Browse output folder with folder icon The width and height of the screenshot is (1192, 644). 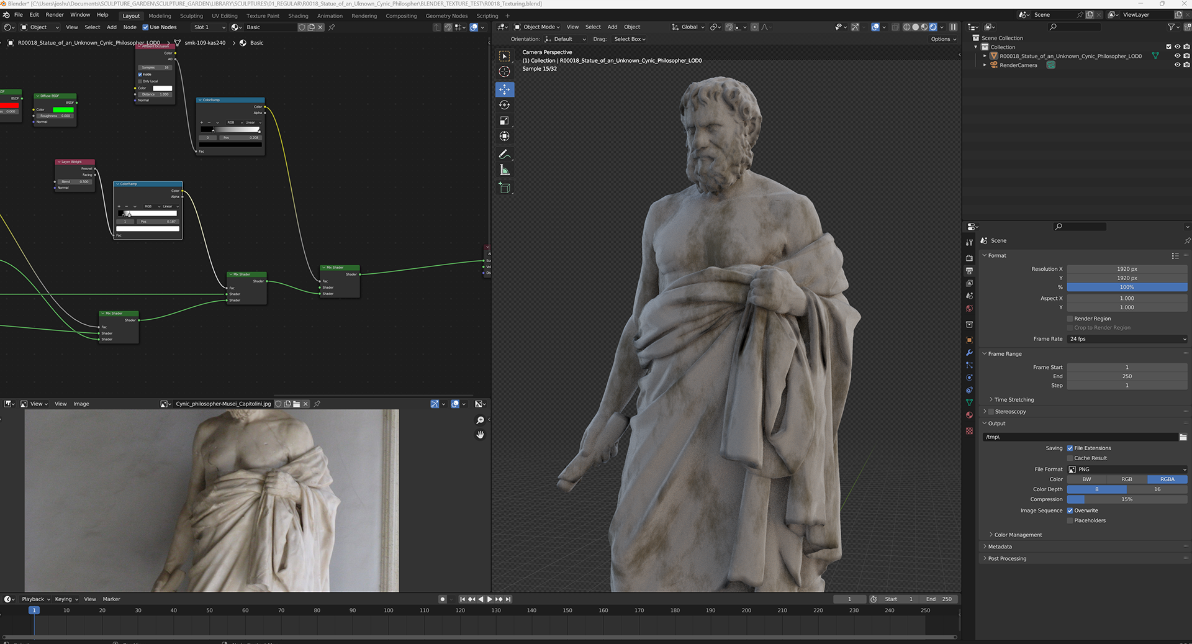pos(1183,437)
